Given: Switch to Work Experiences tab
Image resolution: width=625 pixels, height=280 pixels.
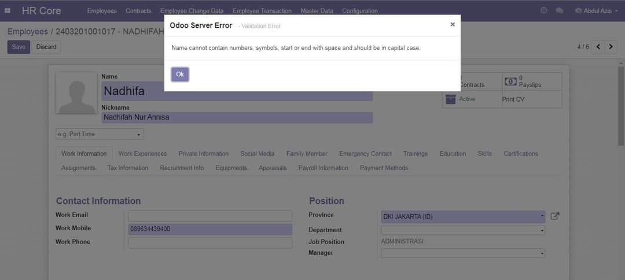Looking at the screenshot, I should (143, 154).
